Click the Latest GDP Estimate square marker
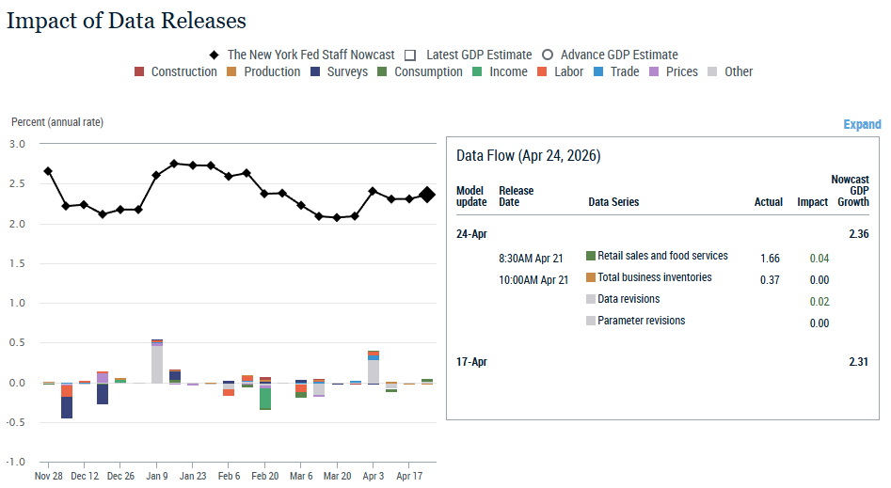 [x=410, y=55]
